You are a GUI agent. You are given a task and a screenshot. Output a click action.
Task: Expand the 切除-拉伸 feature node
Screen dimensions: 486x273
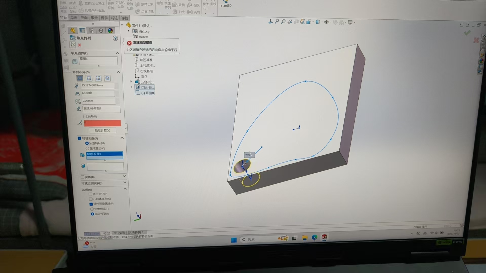pyautogui.click(x=131, y=87)
